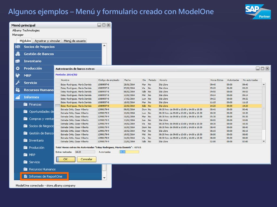
Task: Expand the Inventario module row
Action: point(58,61)
